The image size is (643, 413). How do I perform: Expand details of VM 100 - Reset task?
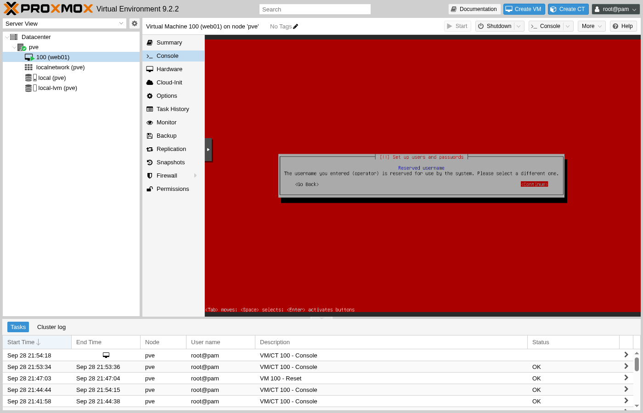click(626, 378)
